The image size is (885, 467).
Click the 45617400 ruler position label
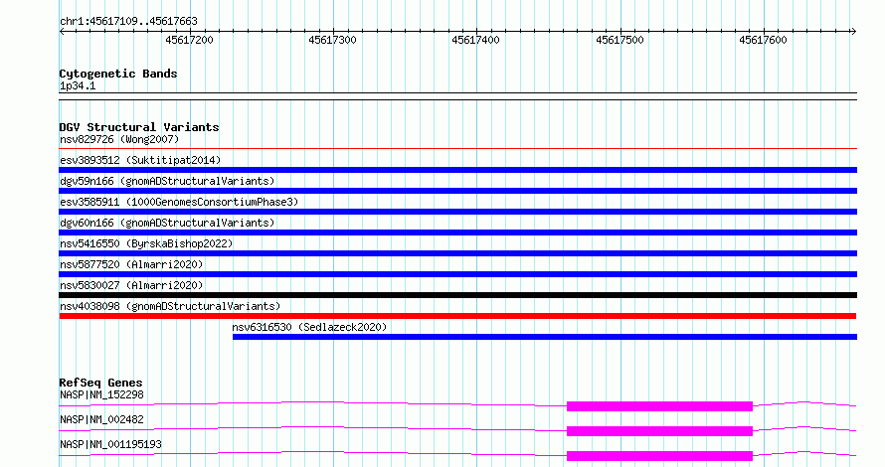(x=475, y=40)
